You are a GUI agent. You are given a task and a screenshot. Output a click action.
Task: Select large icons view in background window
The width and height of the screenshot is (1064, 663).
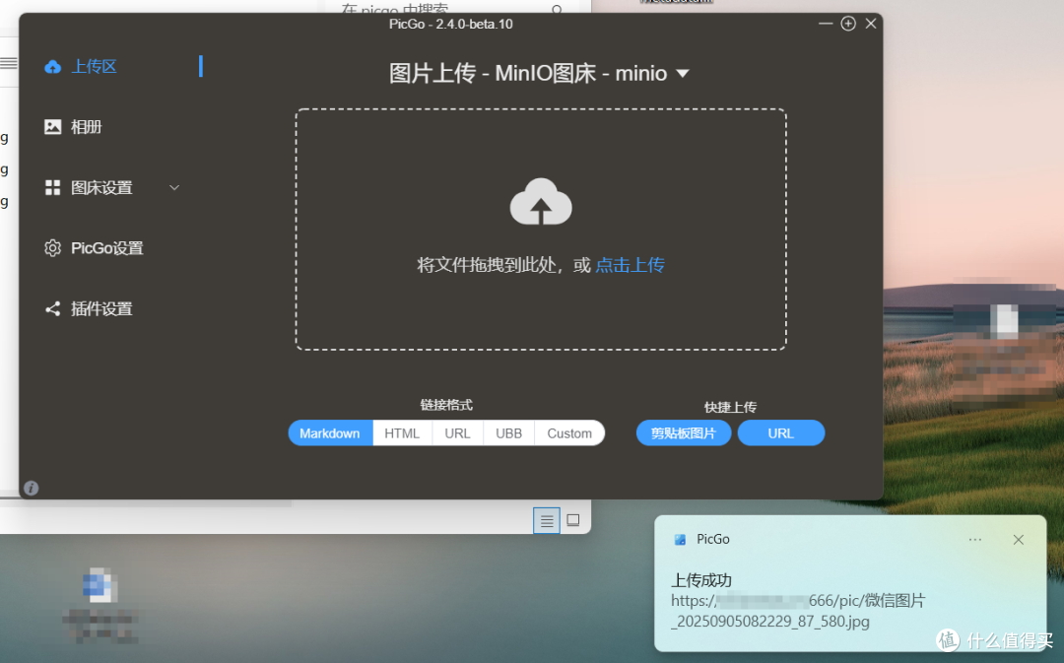[x=573, y=520]
